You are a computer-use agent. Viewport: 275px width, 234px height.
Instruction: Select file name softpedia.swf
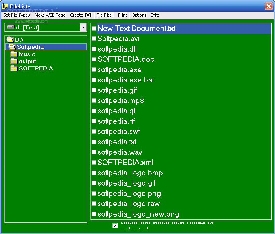[x=119, y=131]
